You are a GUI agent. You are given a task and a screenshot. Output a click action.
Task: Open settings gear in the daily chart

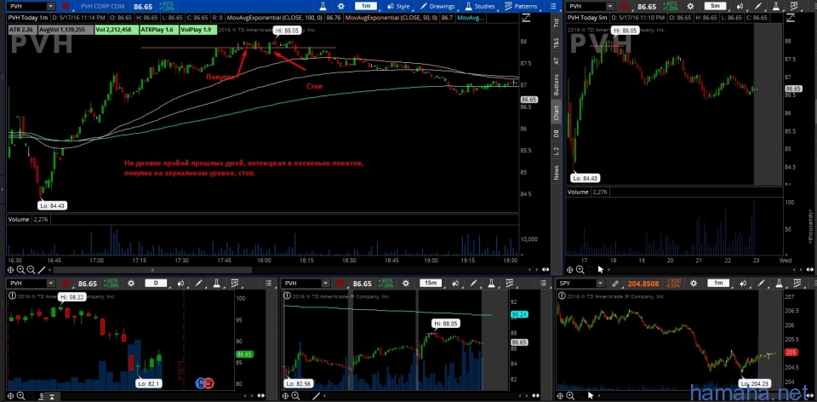(x=131, y=283)
